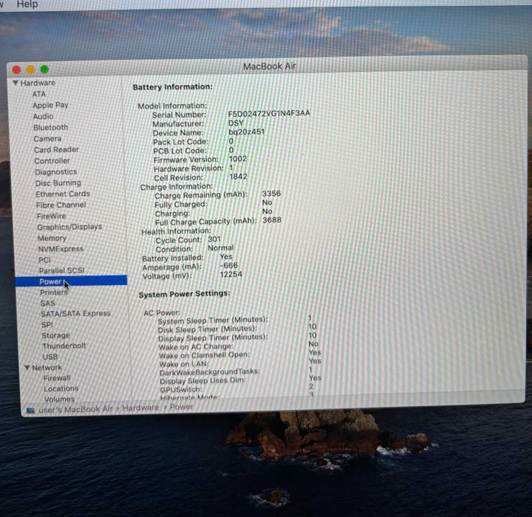Click Cycle Count value 301

(214, 239)
